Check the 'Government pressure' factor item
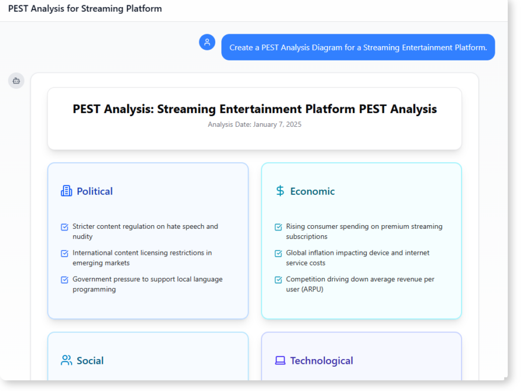The image size is (522, 391). [x=63, y=280]
